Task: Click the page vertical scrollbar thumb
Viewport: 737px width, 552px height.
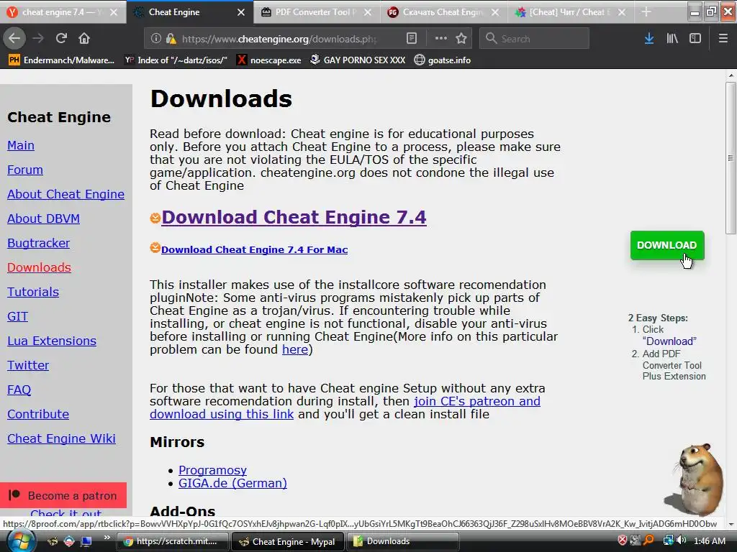Action: click(x=731, y=158)
